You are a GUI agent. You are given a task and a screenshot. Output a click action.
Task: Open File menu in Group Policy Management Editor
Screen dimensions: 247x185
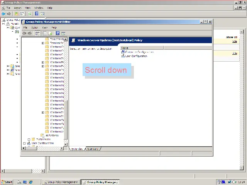(x=25, y=27)
